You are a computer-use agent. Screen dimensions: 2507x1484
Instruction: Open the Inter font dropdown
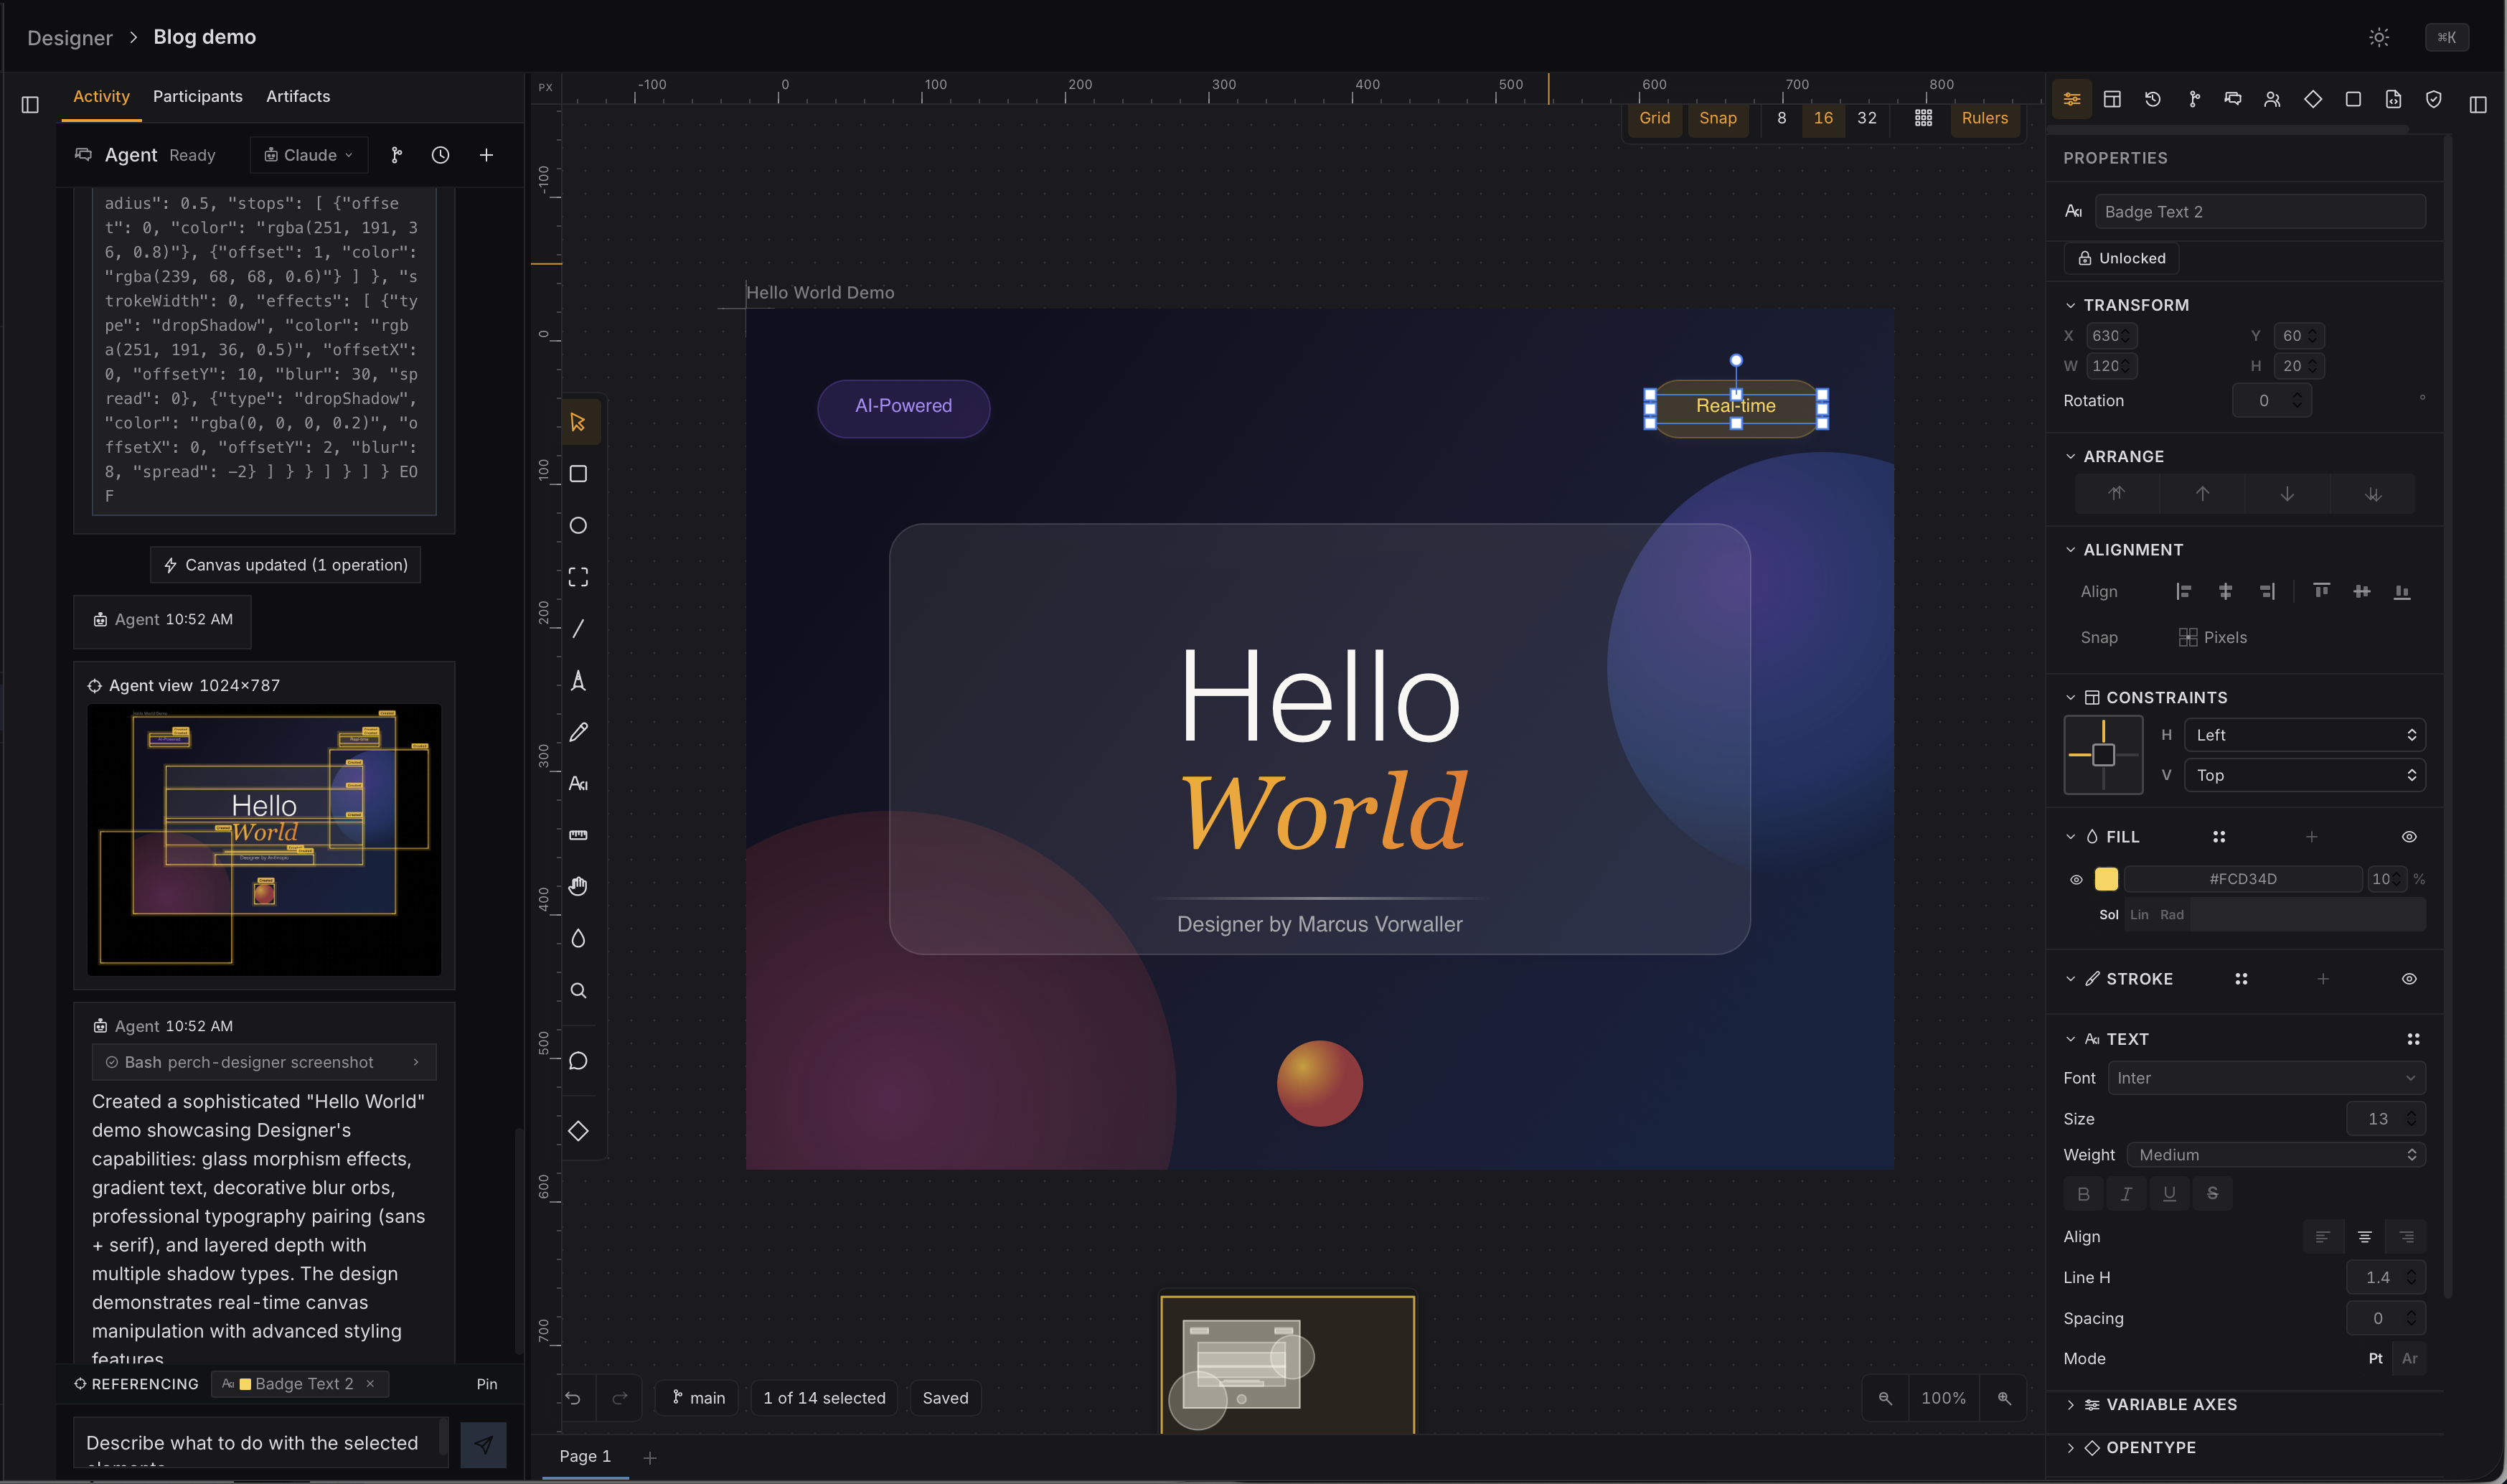(2266, 1078)
